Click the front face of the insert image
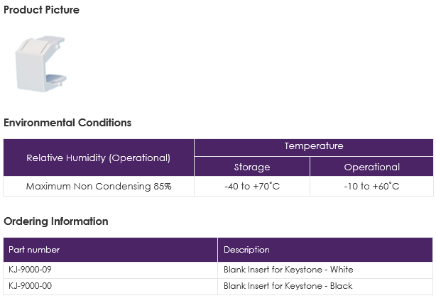Screen dimensions: 436x303 (x=30, y=72)
